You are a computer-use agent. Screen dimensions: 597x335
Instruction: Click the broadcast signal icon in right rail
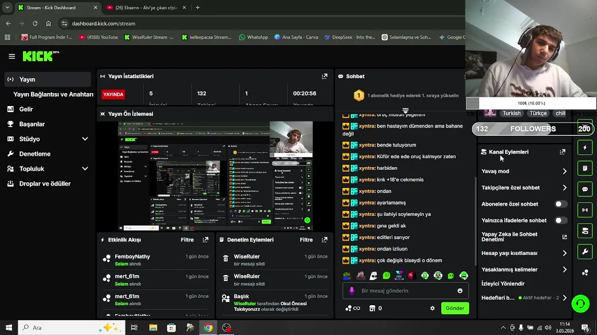585,210
